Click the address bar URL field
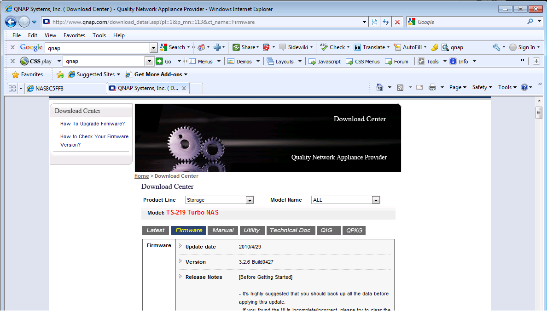Viewport: 547px width, 311px height. pyautogui.click(x=206, y=22)
